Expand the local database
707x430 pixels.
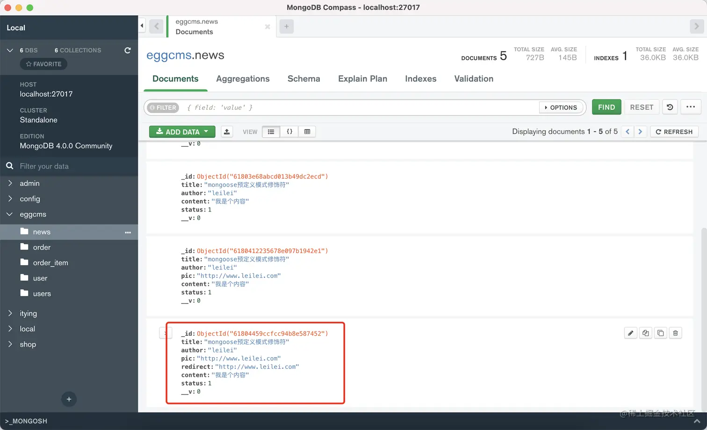[x=10, y=329]
